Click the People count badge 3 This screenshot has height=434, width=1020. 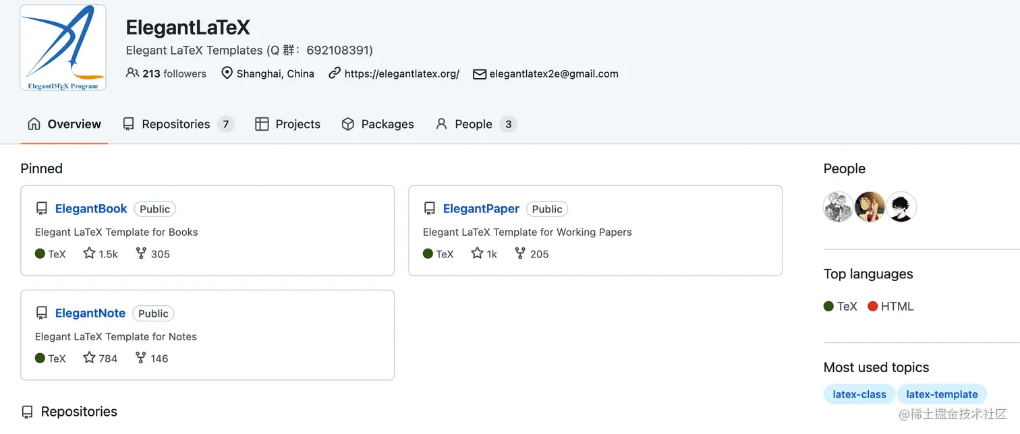pyautogui.click(x=508, y=124)
